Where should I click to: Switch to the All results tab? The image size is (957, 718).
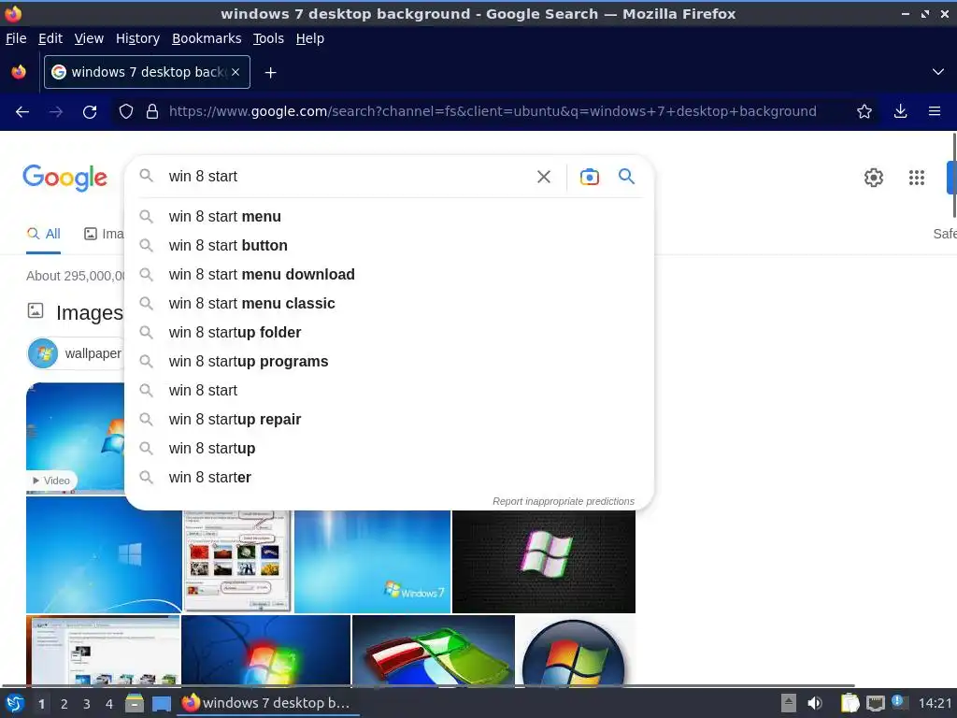tap(43, 234)
